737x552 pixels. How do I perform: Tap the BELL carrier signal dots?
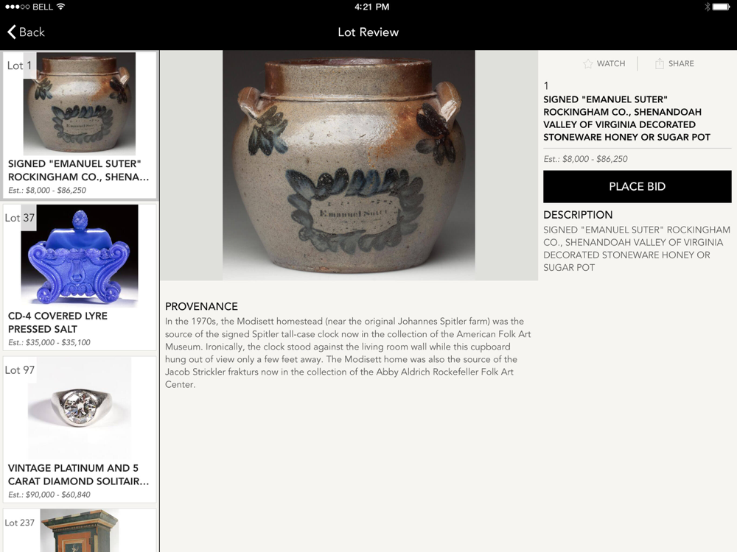(18, 7)
